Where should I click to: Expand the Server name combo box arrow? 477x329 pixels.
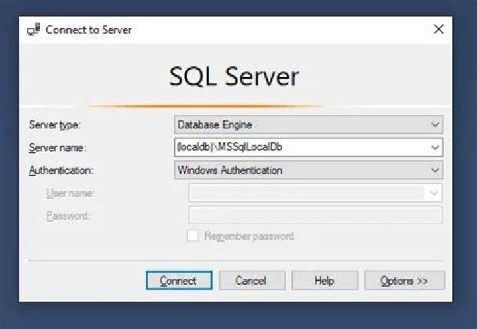click(435, 148)
